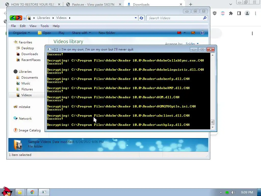Viewport: 261px width, 196px height.
Task: Click the Open toolbar button
Action: [44, 33]
